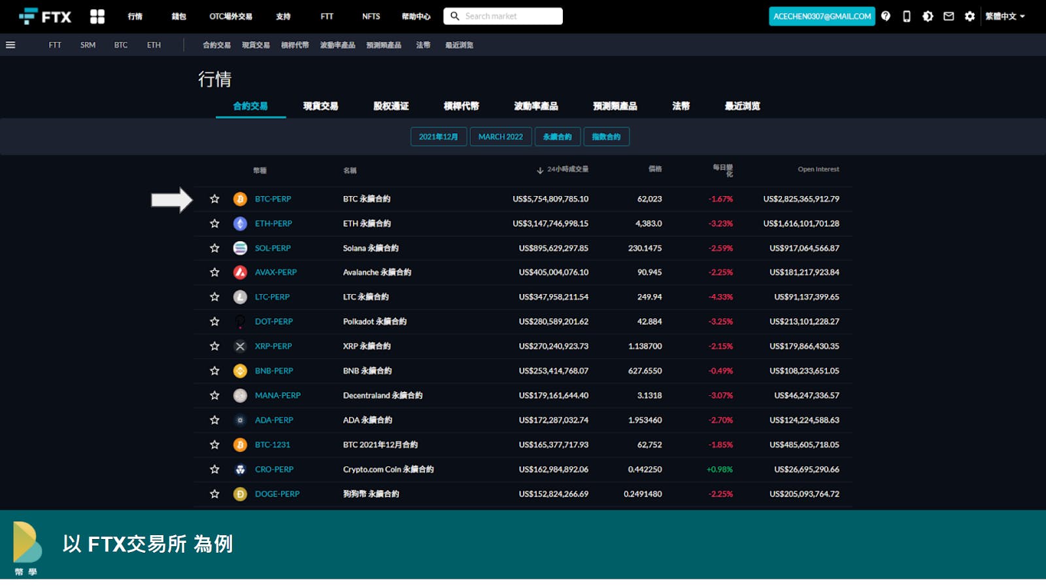Filter by 2021年12月 contracts
The image size is (1046, 588).
[x=438, y=137]
